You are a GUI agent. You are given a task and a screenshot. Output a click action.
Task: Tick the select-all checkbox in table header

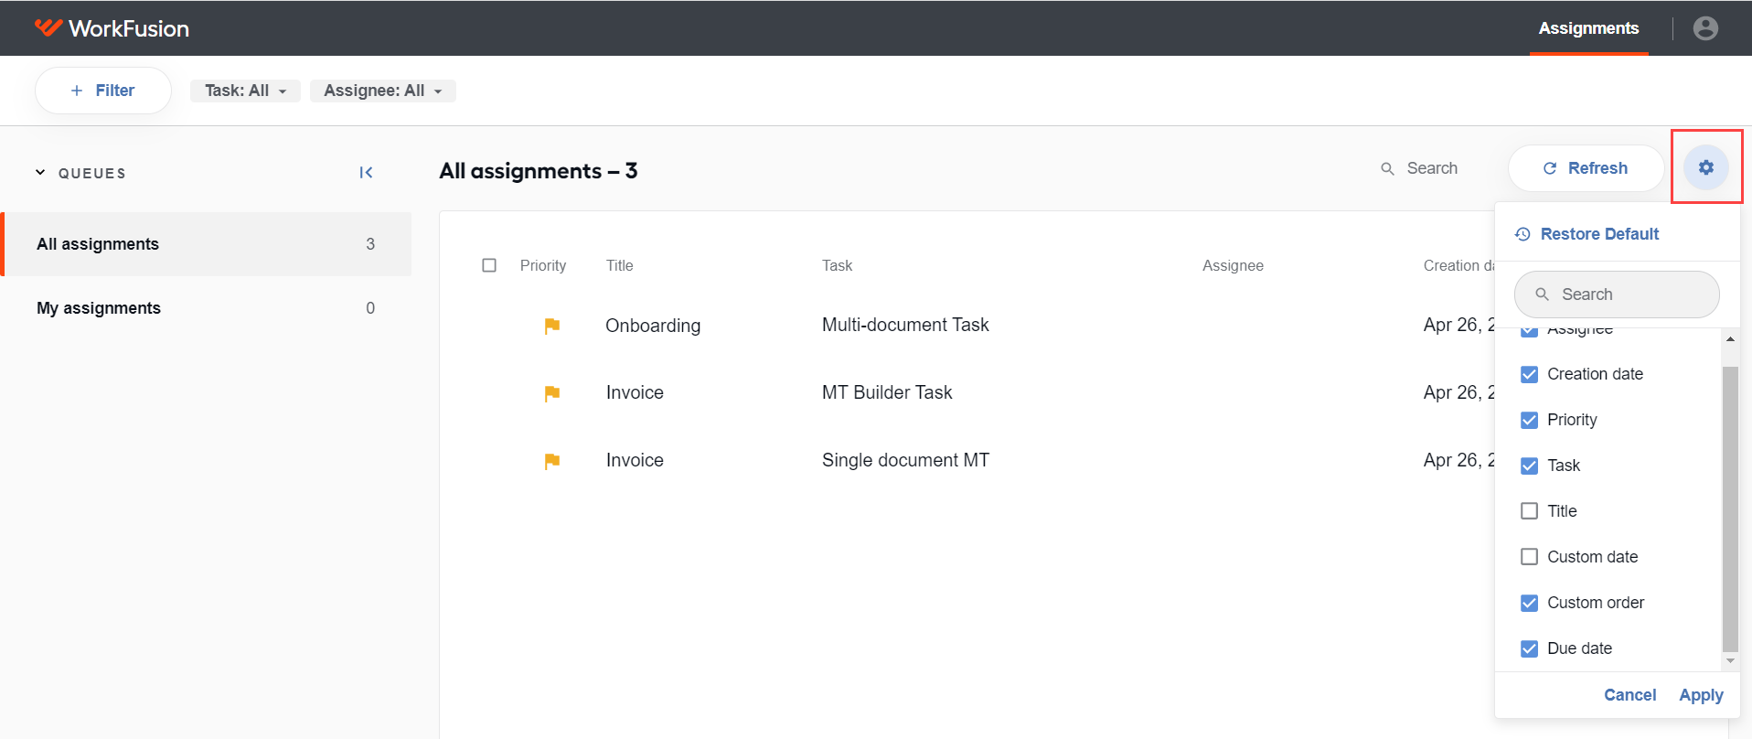[489, 265]
